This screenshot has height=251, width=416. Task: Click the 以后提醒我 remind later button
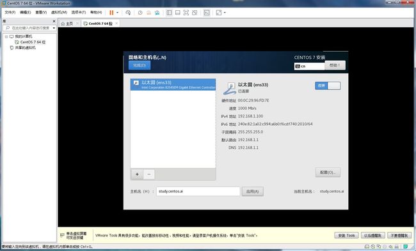[x=372, y=236]
